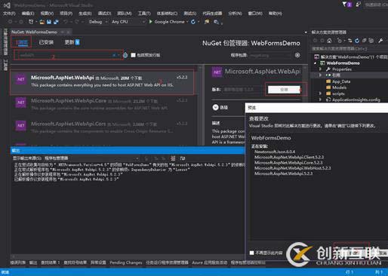Viewport: 388px width, 276px height.
Task: Click the save all toolbar icon
Action: [56, 22]
